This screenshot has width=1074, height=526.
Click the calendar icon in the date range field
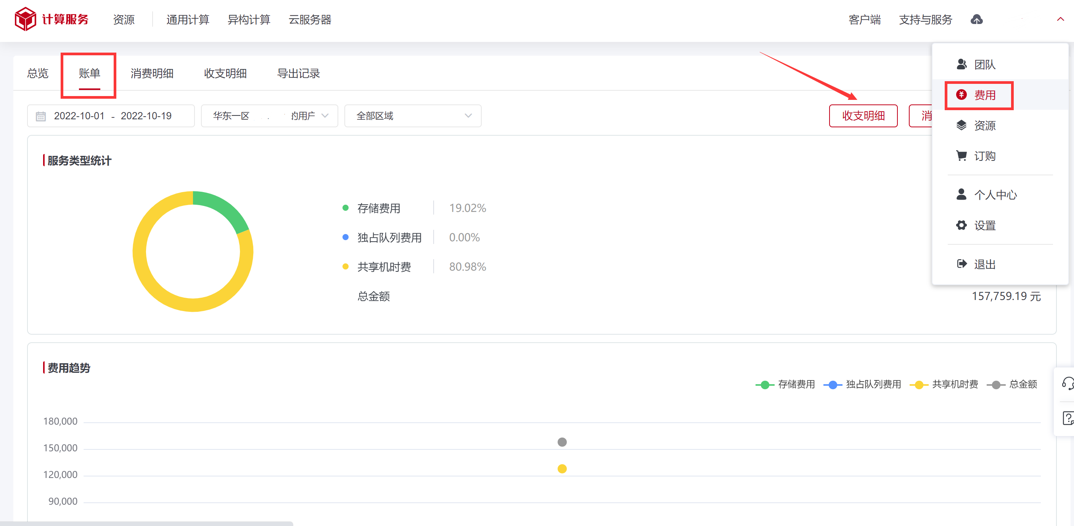(40, 116)
